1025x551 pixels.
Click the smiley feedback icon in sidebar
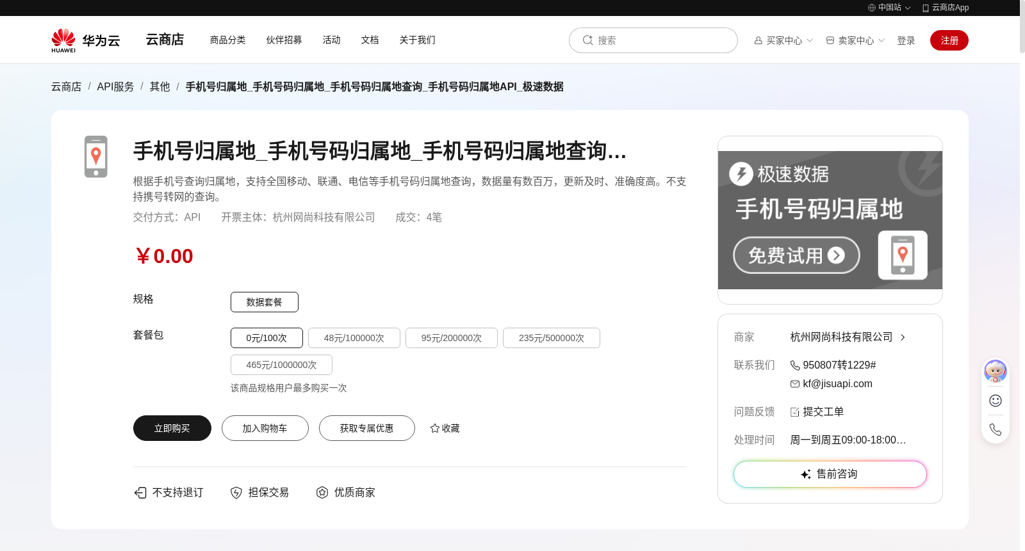click(996, 401)
